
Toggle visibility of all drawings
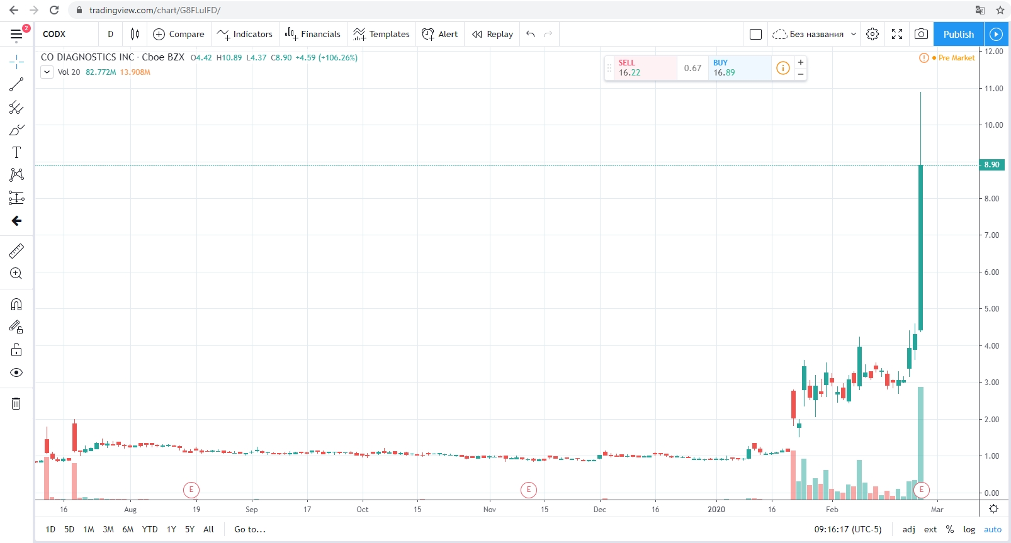[16, 372]
